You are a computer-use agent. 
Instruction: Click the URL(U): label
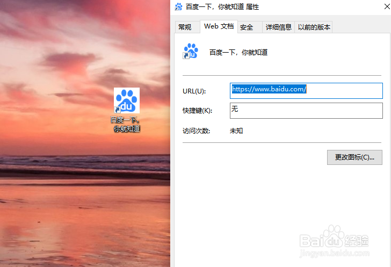pyautogui.click(x=194, y=91)
